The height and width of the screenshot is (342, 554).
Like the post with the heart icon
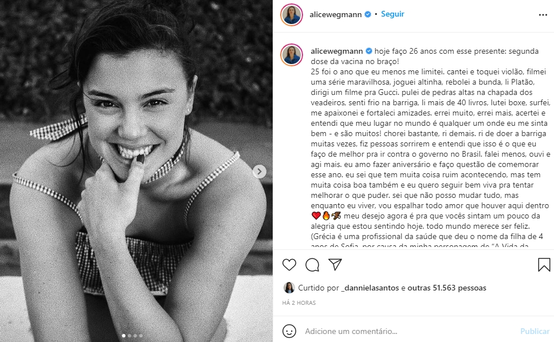pyautogui.click(x=289, y=265)
